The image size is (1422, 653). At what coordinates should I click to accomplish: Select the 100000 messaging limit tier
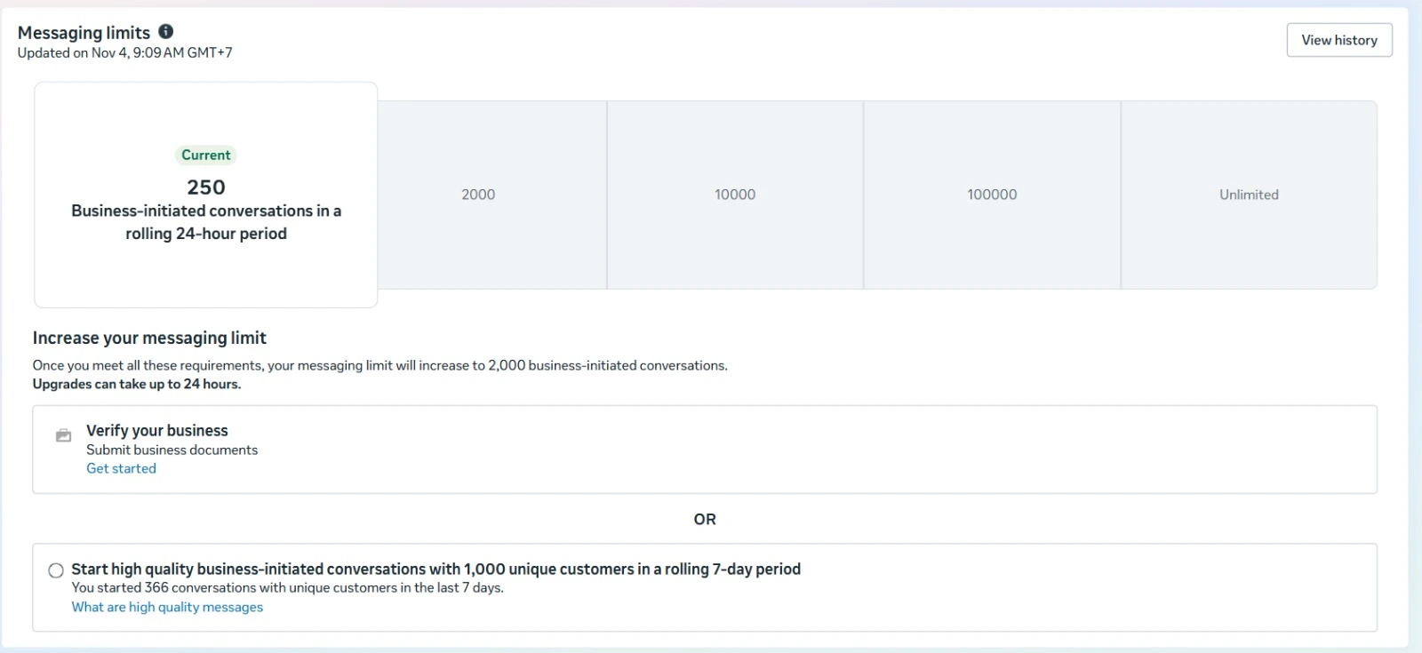(x=992, y=195)
